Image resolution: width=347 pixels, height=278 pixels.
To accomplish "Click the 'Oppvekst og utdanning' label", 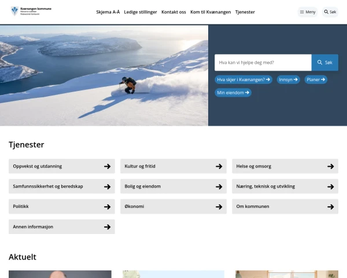I will click(38, 166).
